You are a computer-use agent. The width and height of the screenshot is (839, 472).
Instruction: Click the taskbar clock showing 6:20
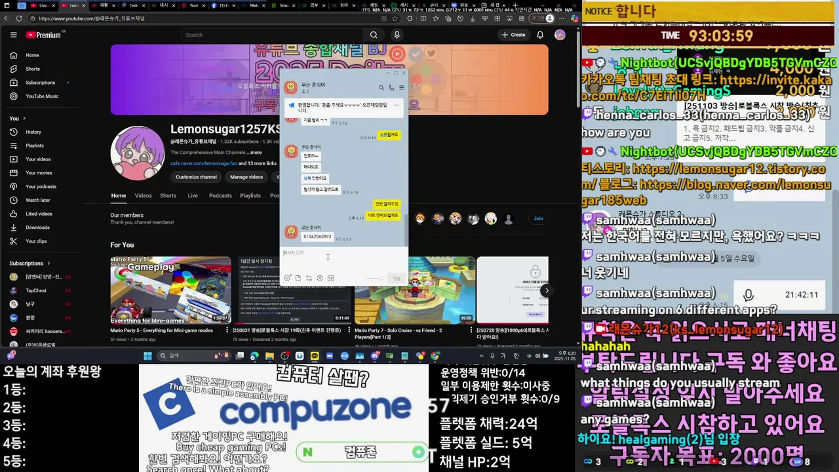pos(564,356)
